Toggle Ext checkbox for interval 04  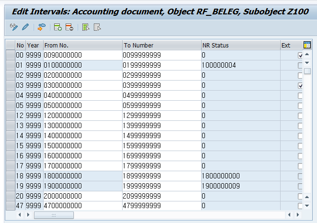tap(300, 95)
